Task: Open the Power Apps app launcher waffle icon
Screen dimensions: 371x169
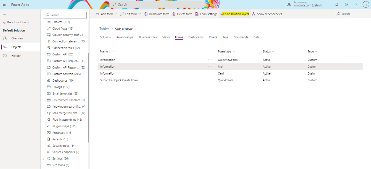Action: tap(4, 4)
